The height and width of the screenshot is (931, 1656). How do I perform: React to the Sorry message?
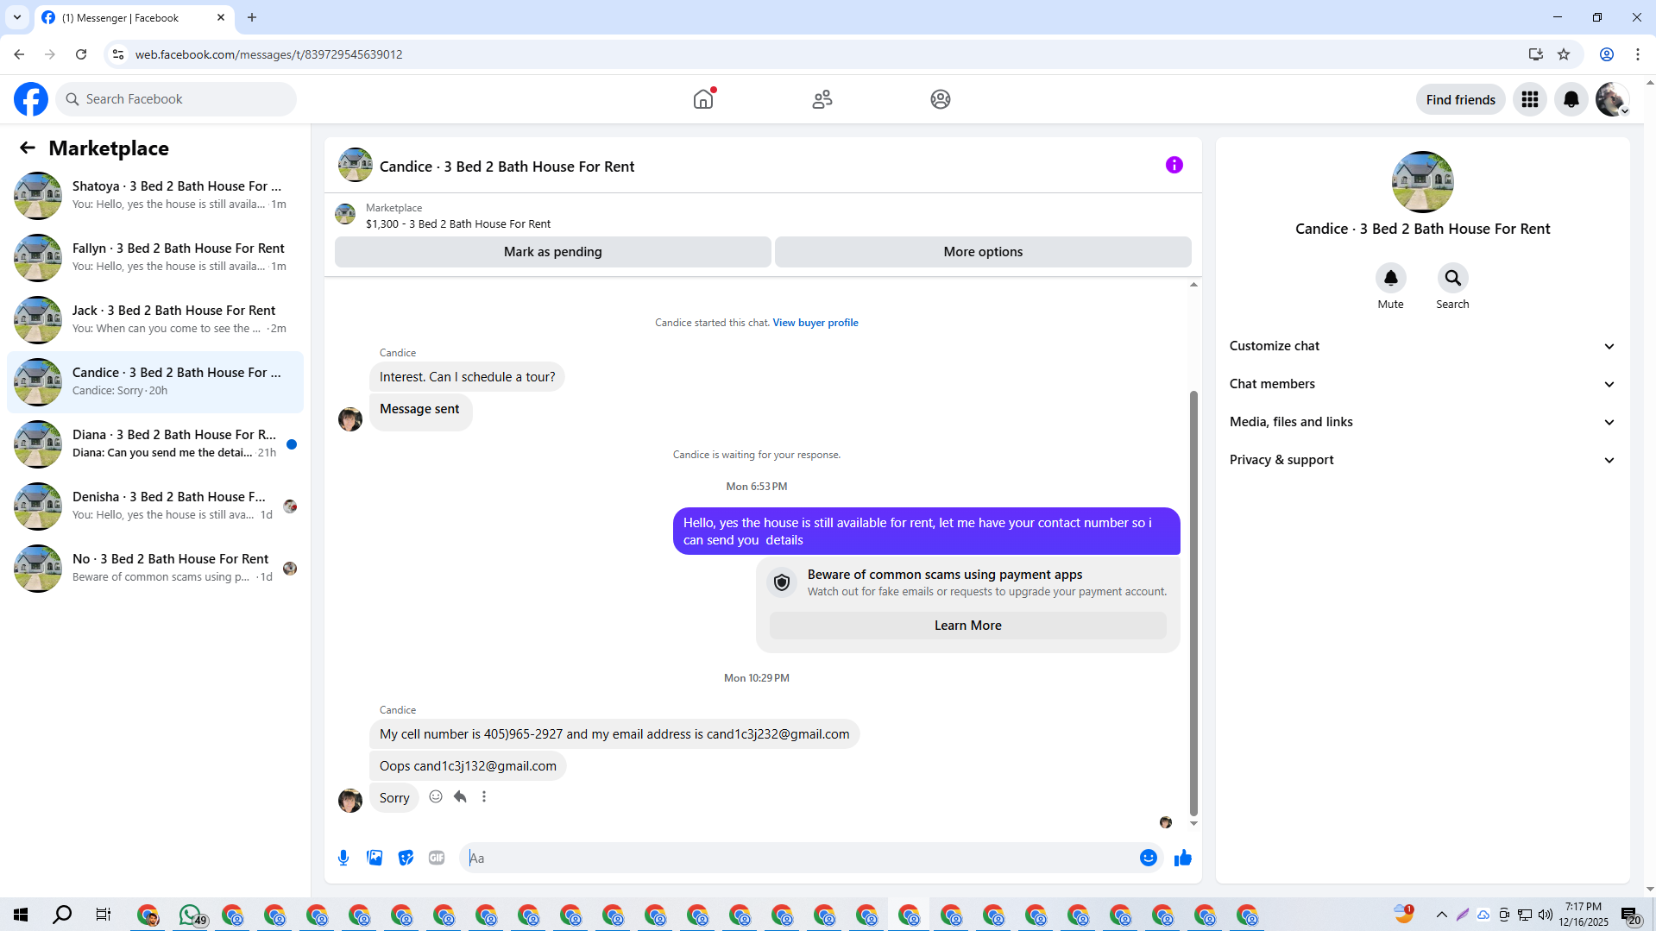click(x=436, y=796)
